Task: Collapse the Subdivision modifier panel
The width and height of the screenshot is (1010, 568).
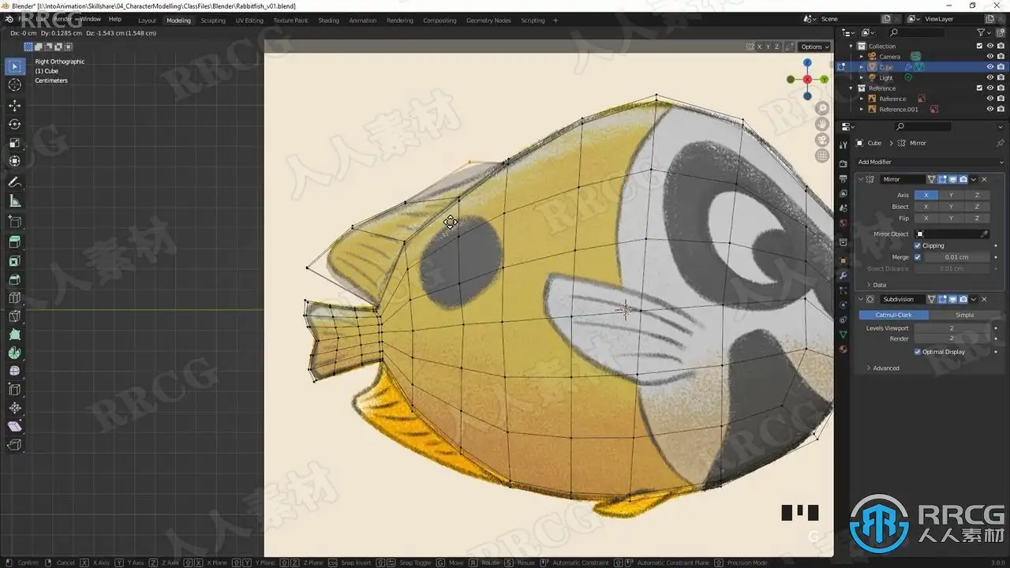Action: 861,300
